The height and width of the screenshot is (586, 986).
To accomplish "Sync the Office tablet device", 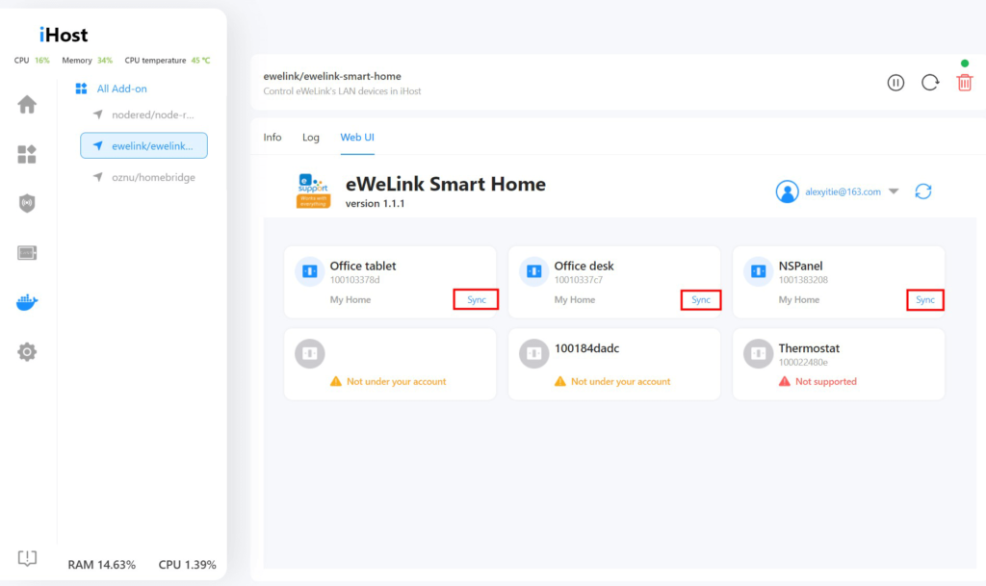I will pyautogui.click(x=476, y=299).
